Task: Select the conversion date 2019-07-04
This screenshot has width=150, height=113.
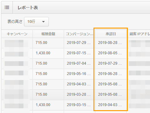Action: 79,63
